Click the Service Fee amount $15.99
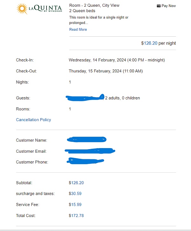 (x=75, y=205)
